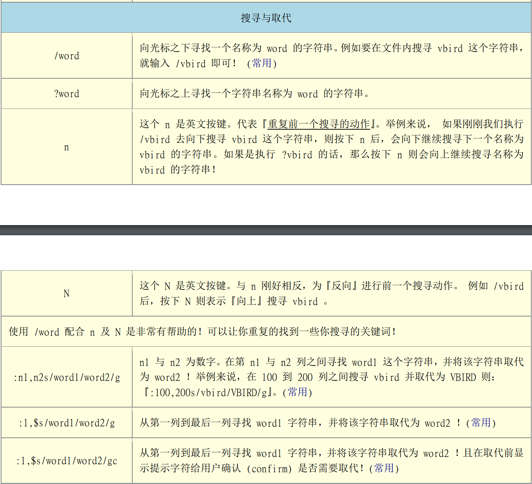This screenshot has width=532, height=484.
Task: Click the '『反向』' text in N description
Action: pyautogui.click(x=341, y=286)
